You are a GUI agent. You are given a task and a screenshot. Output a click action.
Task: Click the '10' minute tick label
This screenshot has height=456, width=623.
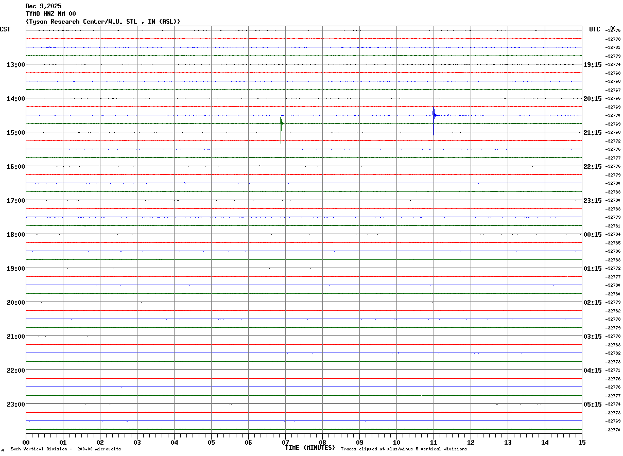pos(396,442)
